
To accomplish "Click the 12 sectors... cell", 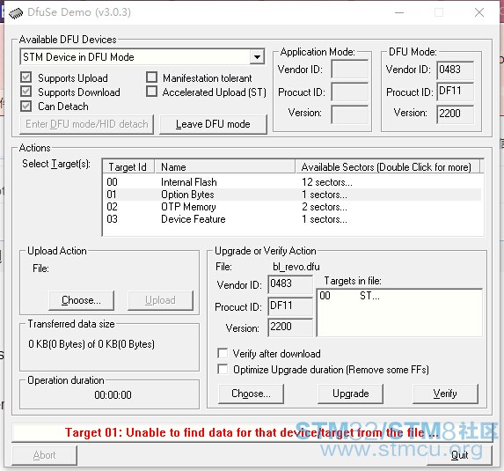I will click(327, 182).
